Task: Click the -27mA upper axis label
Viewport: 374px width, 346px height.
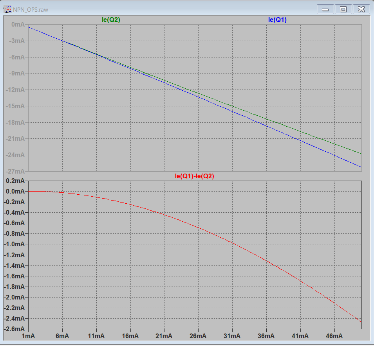Action: click(15, 171)
